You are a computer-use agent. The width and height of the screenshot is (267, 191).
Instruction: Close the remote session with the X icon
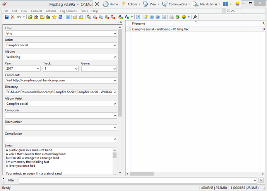pos(97,4)
